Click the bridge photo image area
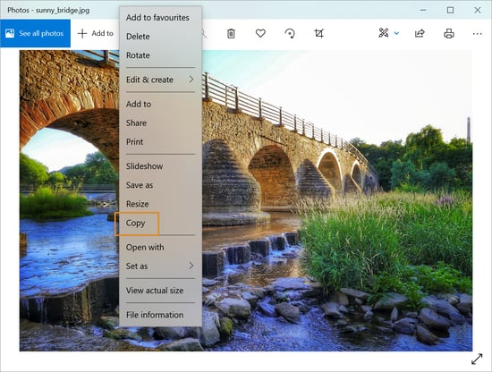 (336, 200)
